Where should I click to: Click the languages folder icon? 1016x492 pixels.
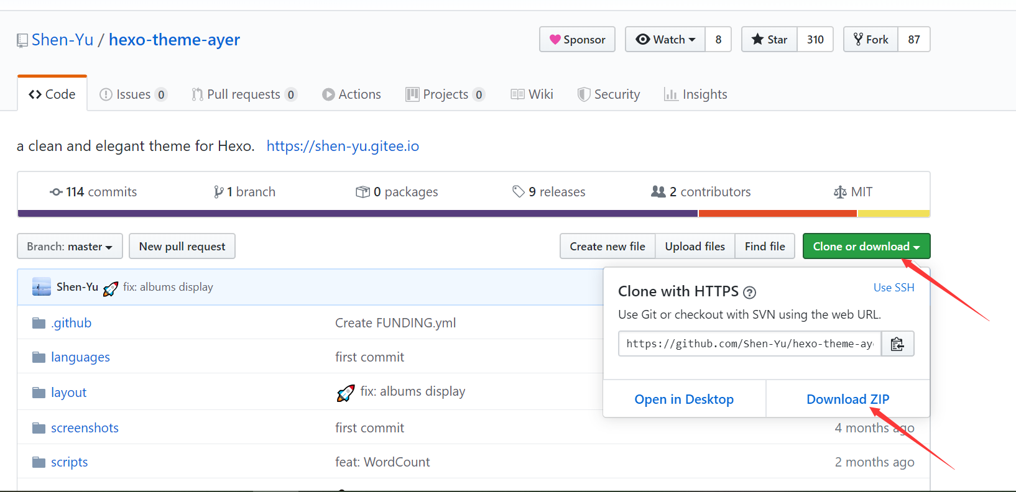(x=39, y=357)
